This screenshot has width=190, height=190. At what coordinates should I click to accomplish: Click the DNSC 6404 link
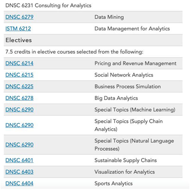coord(19,183)
